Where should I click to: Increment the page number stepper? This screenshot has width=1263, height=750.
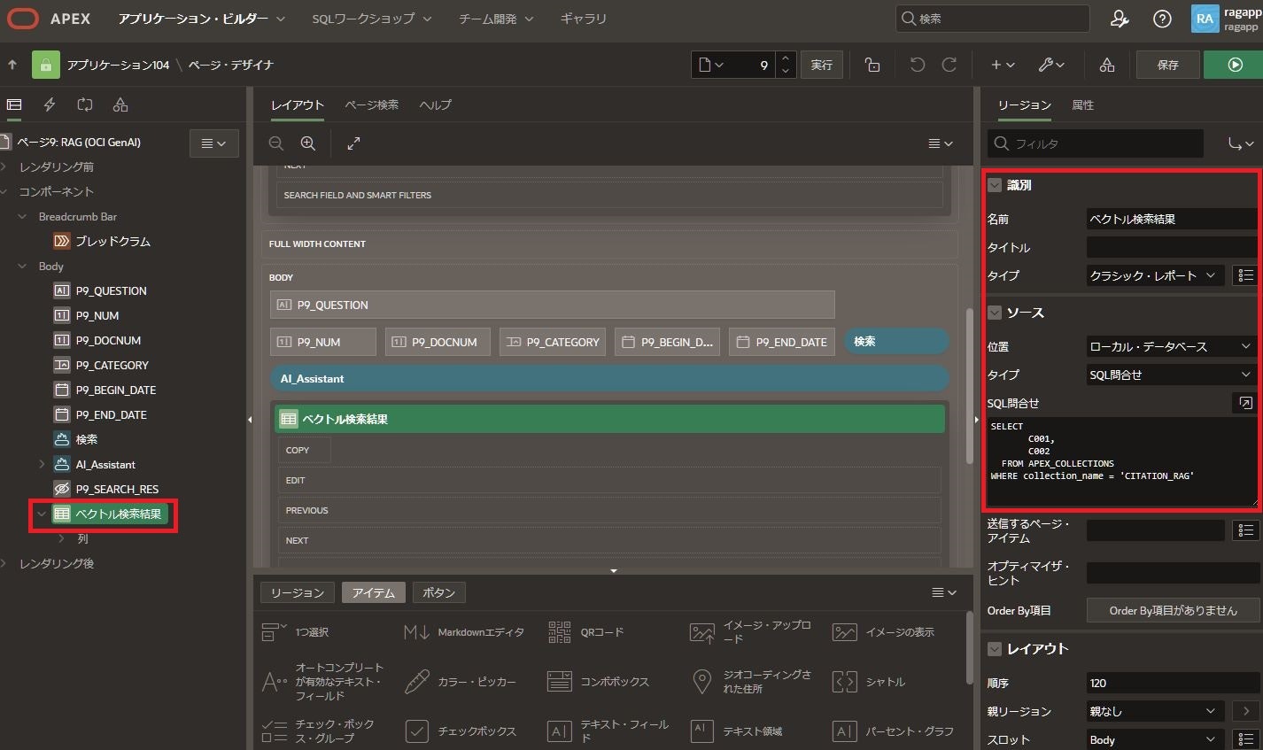pos(786,58)
